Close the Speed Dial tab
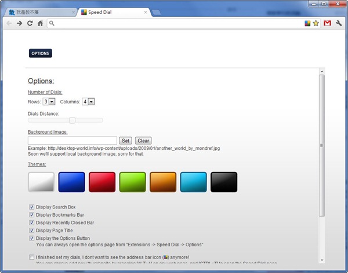Screen dimensions: 348x273 tap(146, 12)
